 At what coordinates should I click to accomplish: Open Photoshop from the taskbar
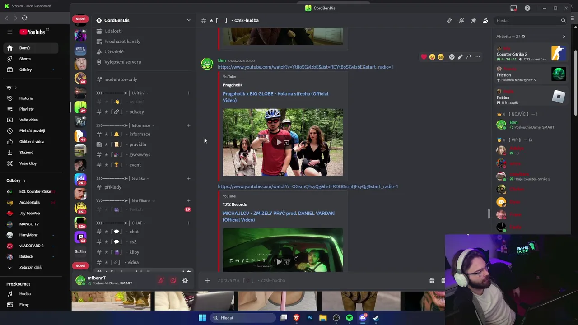pos(310,318)
